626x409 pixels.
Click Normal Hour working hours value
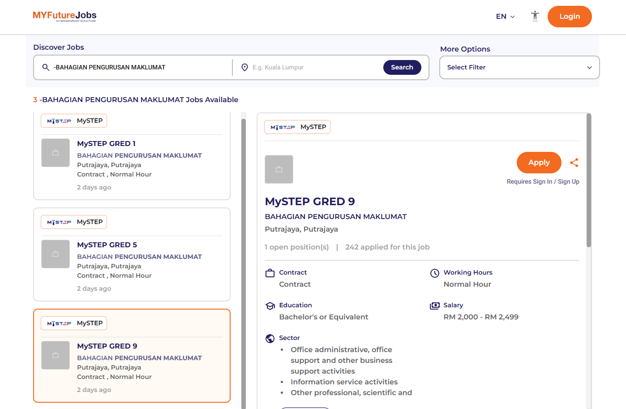pos(467,284)
